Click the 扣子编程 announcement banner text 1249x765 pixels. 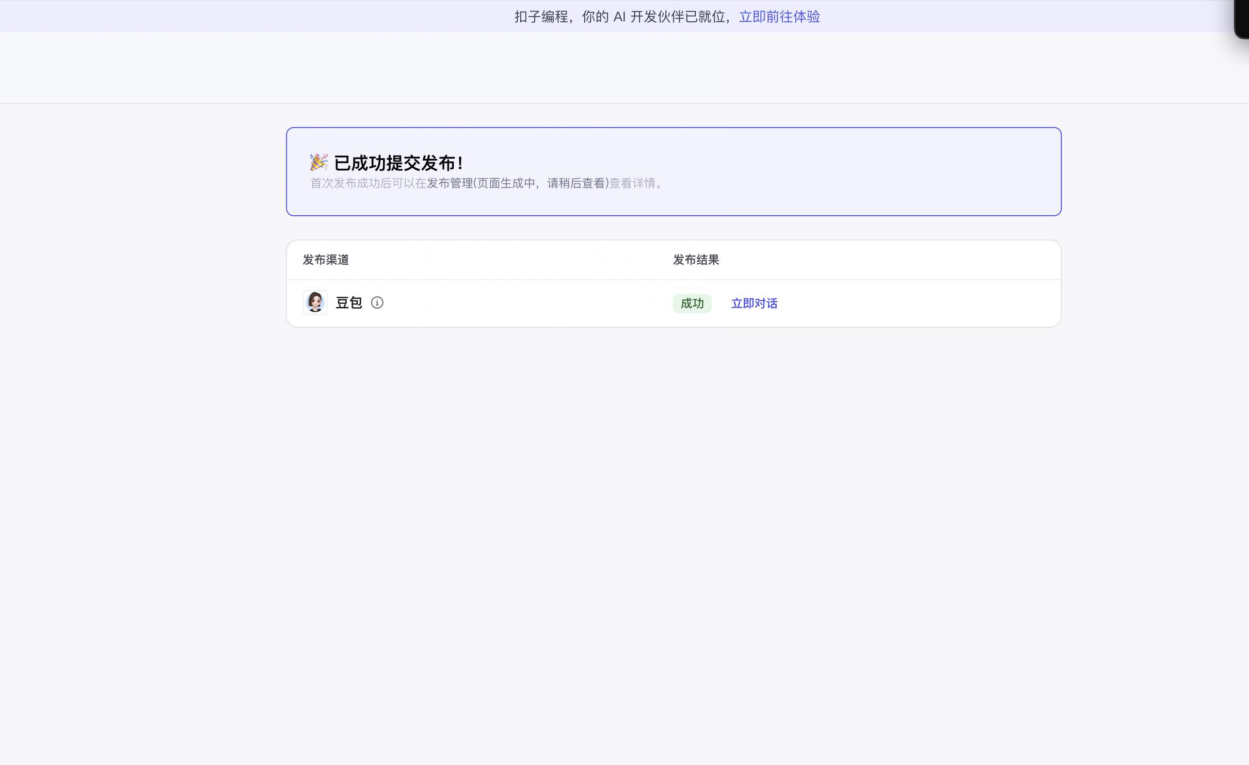point(541,17)
